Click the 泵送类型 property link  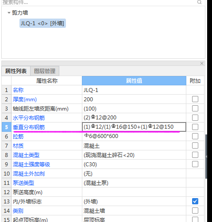[x=23, y=183]
